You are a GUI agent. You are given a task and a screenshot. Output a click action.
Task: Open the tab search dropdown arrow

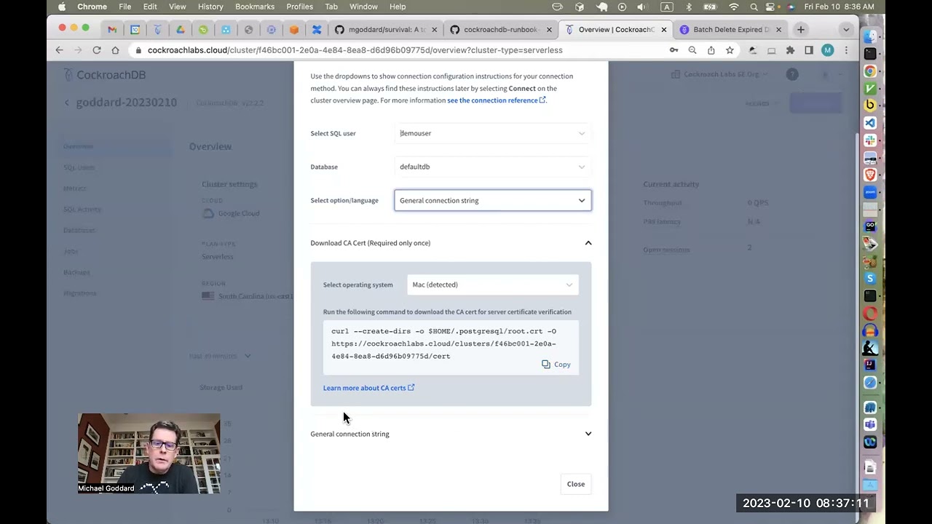(845, 30)
